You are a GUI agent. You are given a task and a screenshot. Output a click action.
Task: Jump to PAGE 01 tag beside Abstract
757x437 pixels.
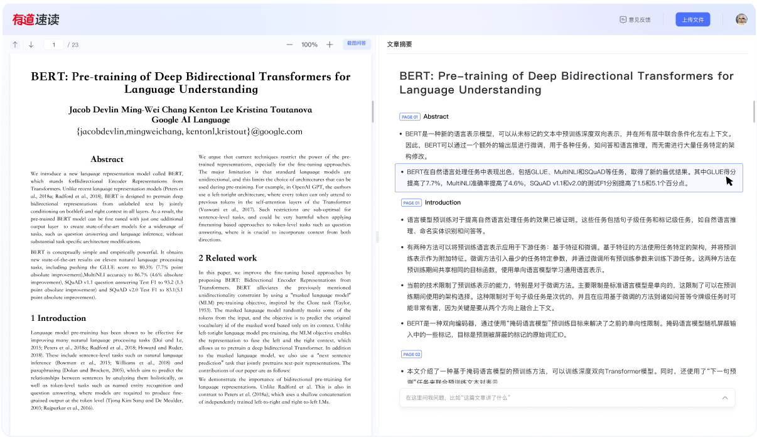click(x=409, y=117)
